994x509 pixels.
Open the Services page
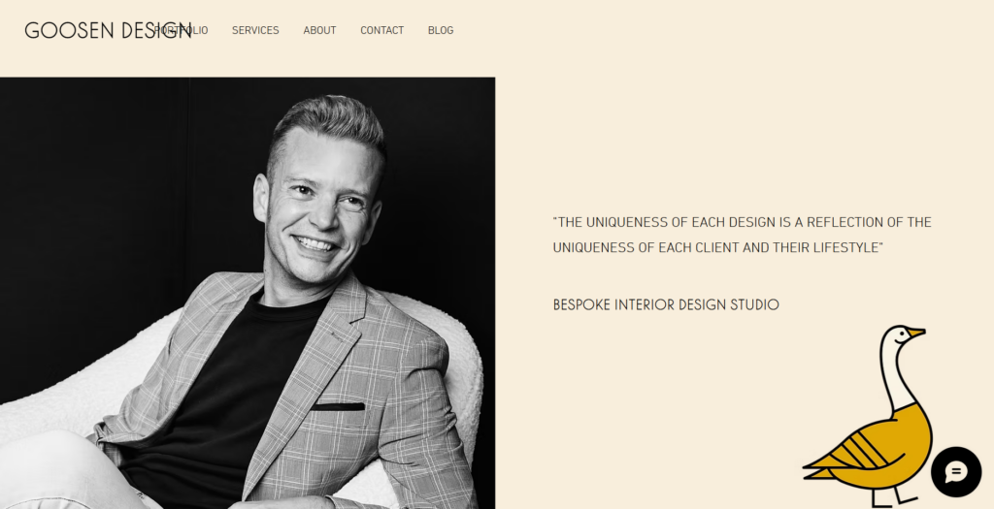(x=255, y=30)
